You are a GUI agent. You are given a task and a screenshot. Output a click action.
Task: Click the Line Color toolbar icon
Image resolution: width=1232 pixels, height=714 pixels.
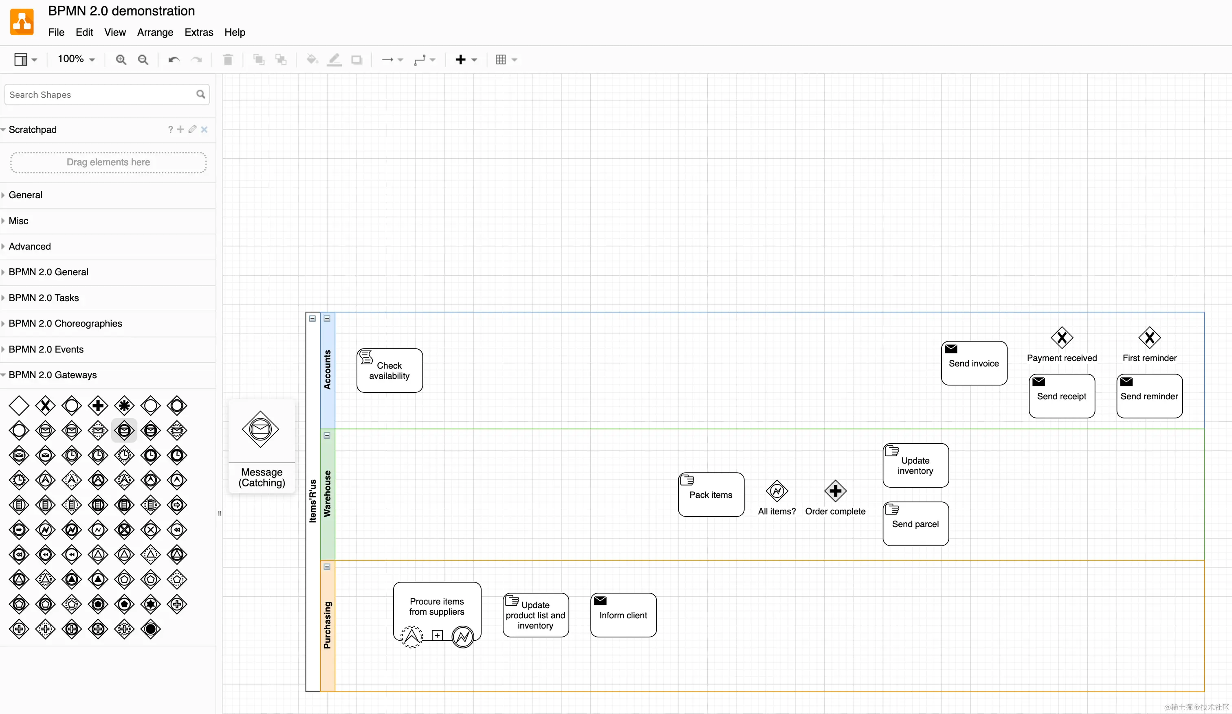pyautogui.click(x=334, y=59)
